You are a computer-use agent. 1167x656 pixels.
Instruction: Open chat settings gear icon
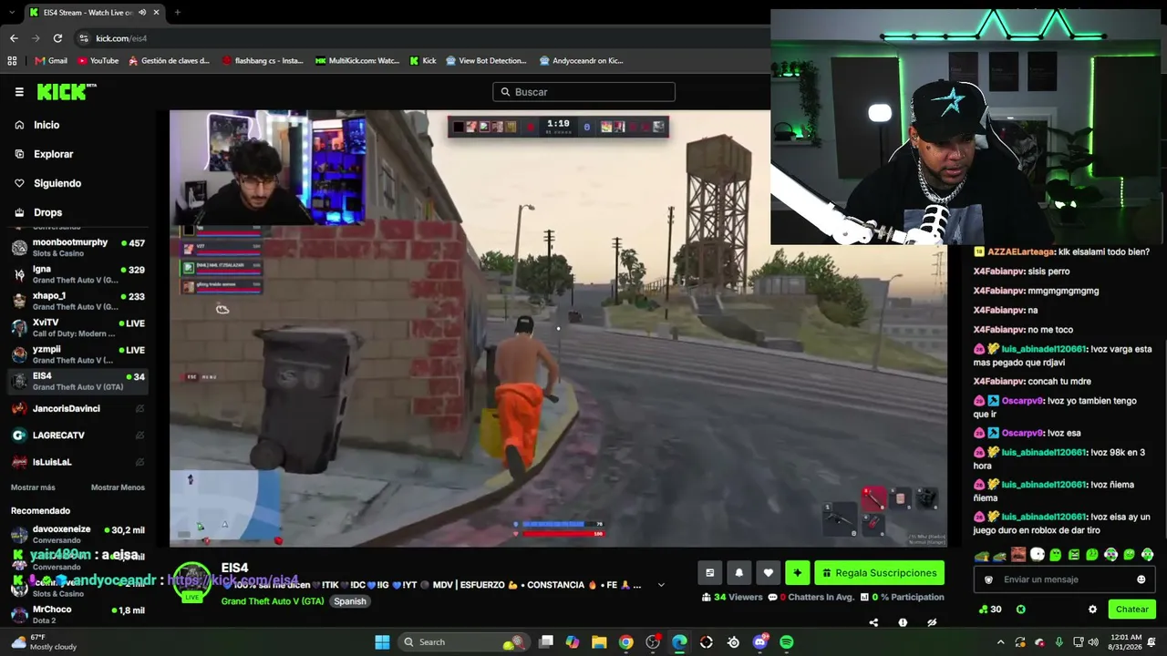tap(1092, 610)
